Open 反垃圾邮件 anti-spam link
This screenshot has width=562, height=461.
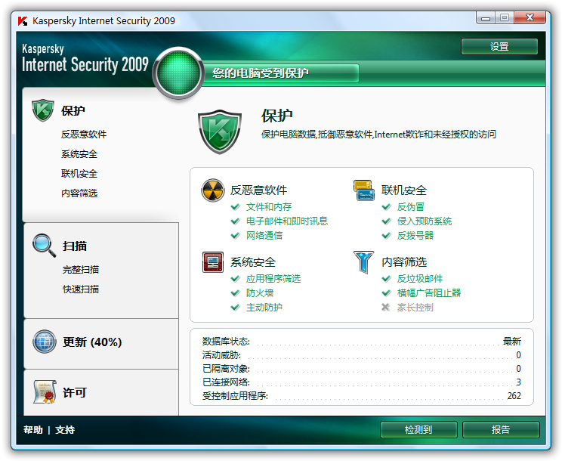[420, 279]
